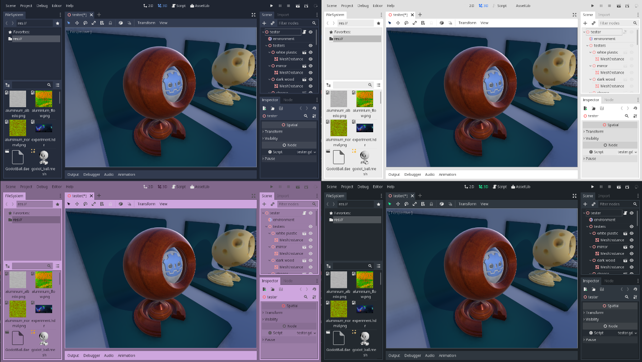642x362 pixels.
Task: Toggle testers node eye in purple Scene tree
Action: (310, 227)
